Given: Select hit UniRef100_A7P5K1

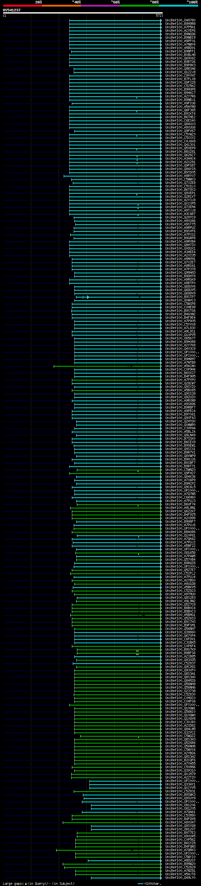Looking at the screenshot, I should 180,27.
